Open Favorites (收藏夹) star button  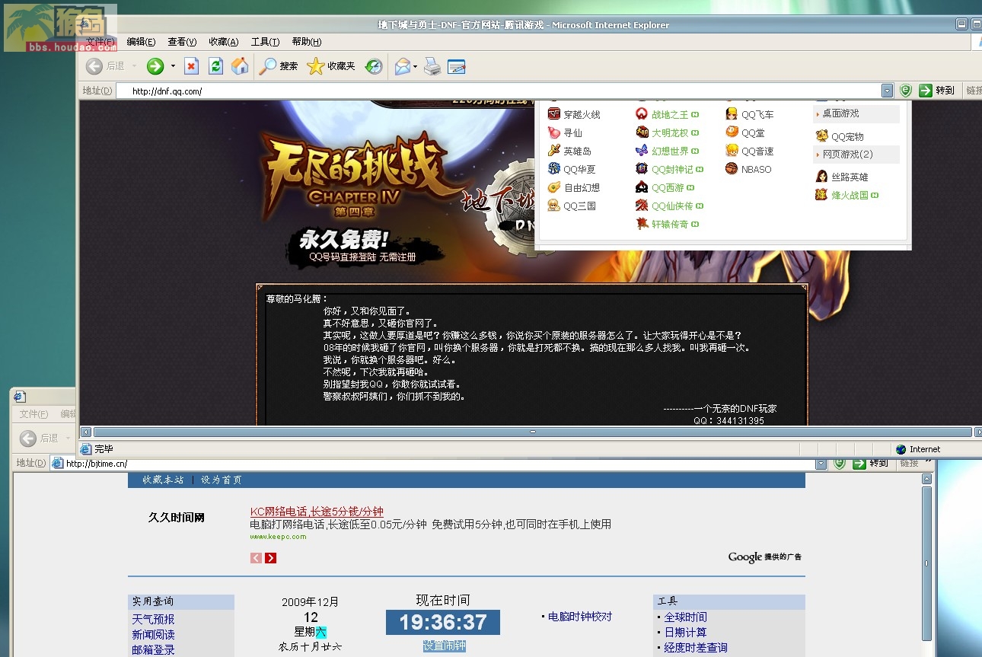(x=331, y=66)
